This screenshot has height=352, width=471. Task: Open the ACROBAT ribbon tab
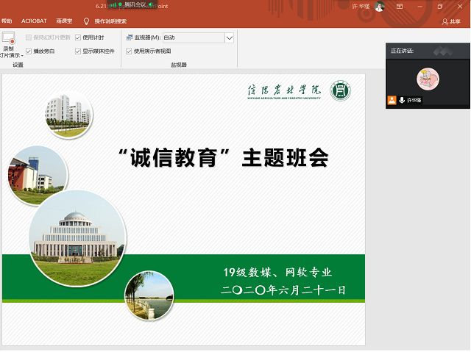(x=34, y=22)
